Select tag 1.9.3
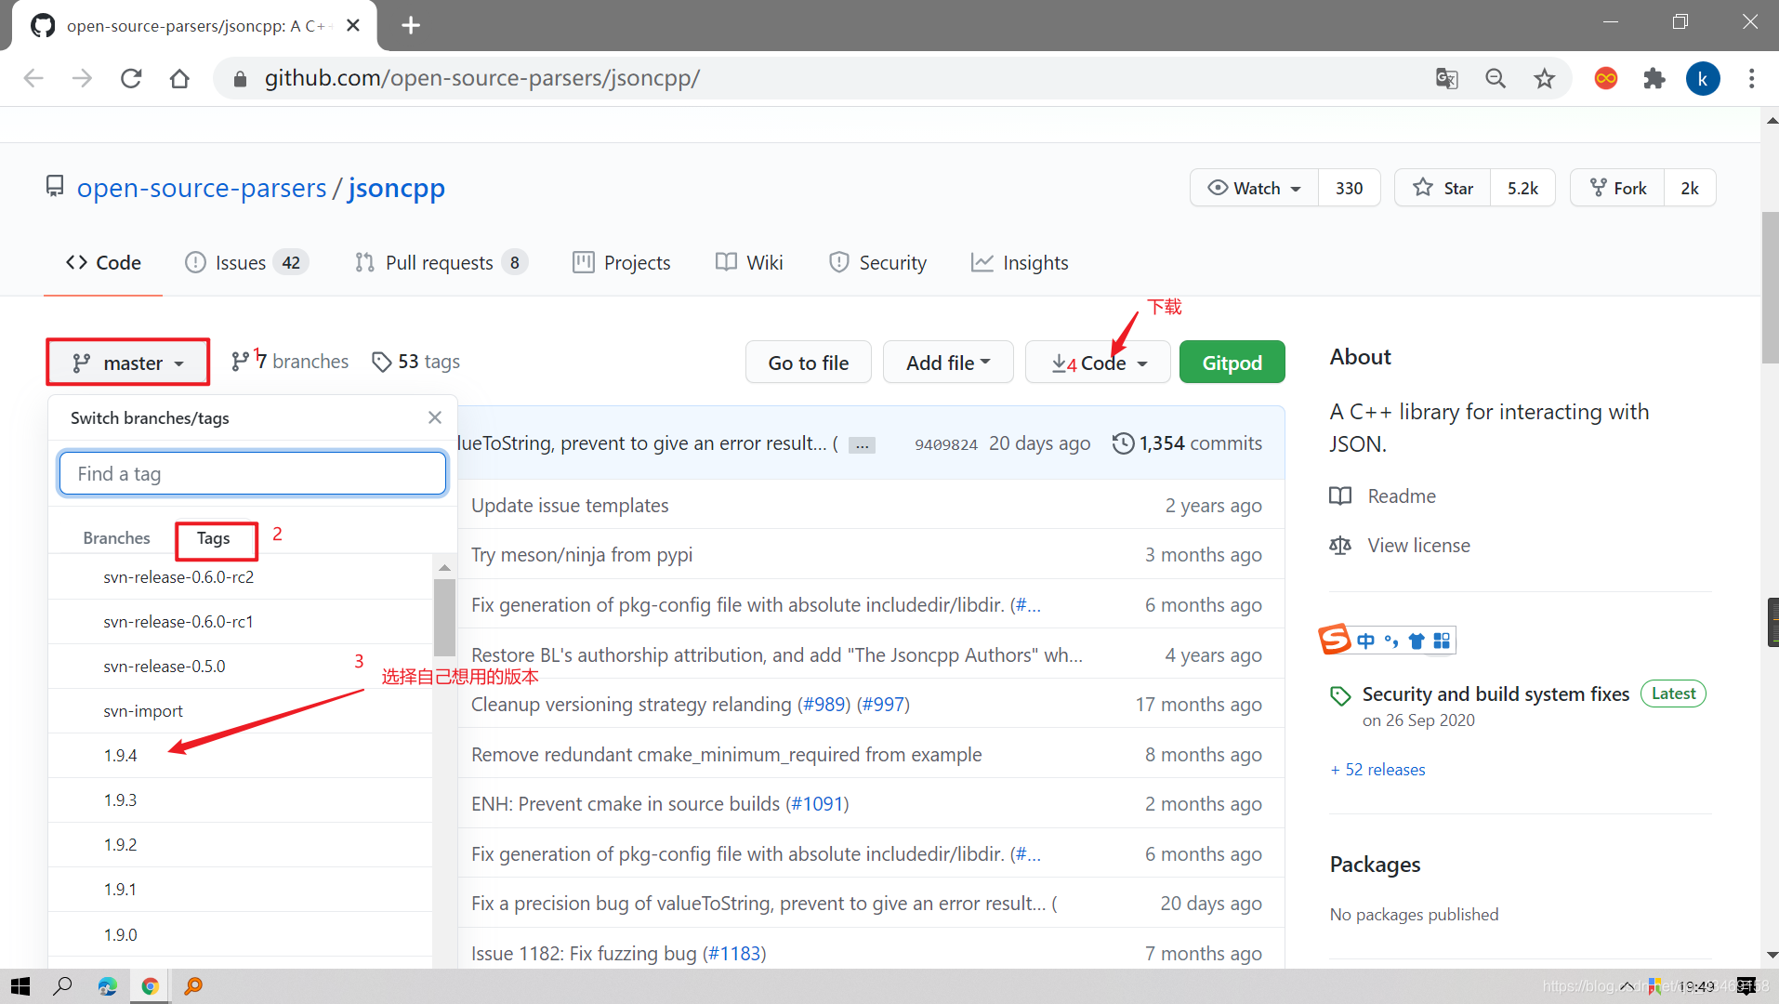This screenshot has width=1779, height=1004. coord(240,800)
